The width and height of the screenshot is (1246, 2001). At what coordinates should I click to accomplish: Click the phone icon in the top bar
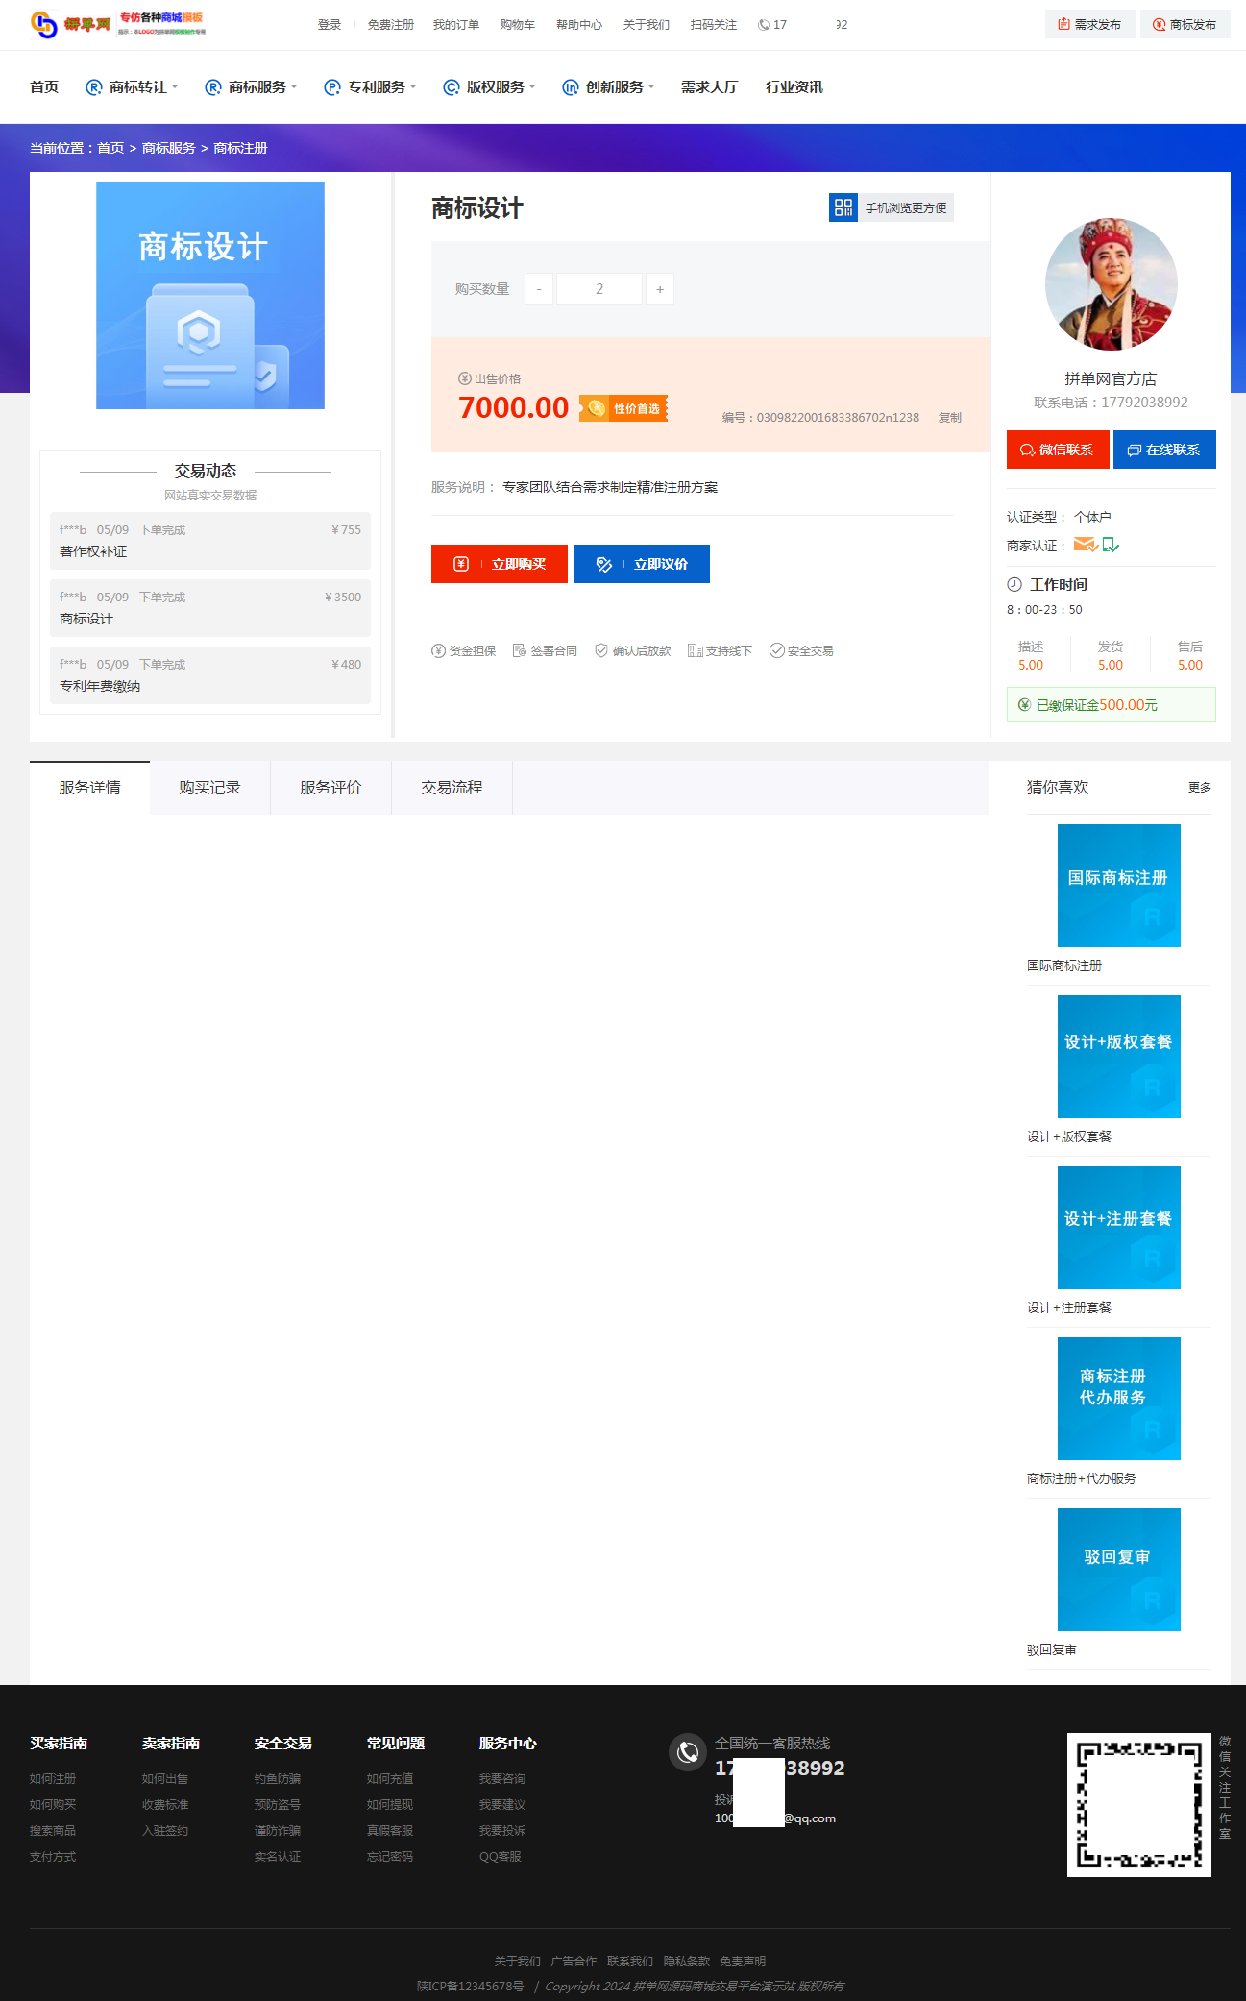pos(764,25)
